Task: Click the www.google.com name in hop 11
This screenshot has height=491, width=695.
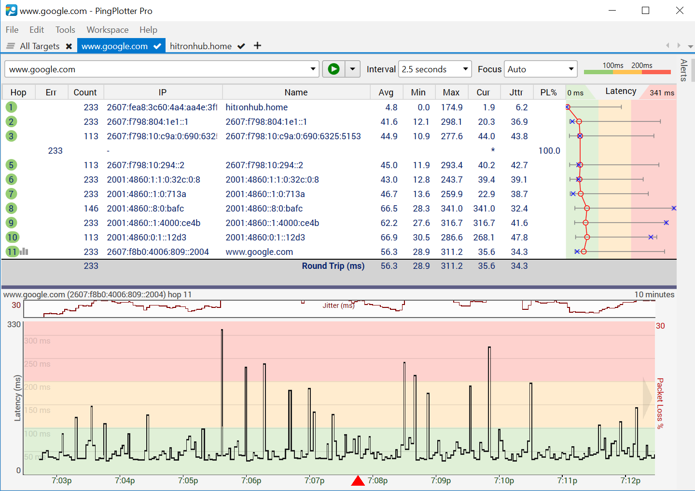Action: [x=259, y=252]
